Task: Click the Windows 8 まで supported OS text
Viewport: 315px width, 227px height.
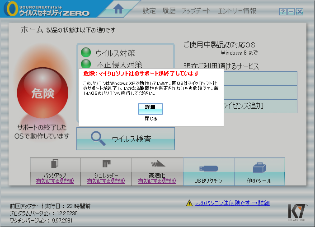Action: (x=239, y=53)
